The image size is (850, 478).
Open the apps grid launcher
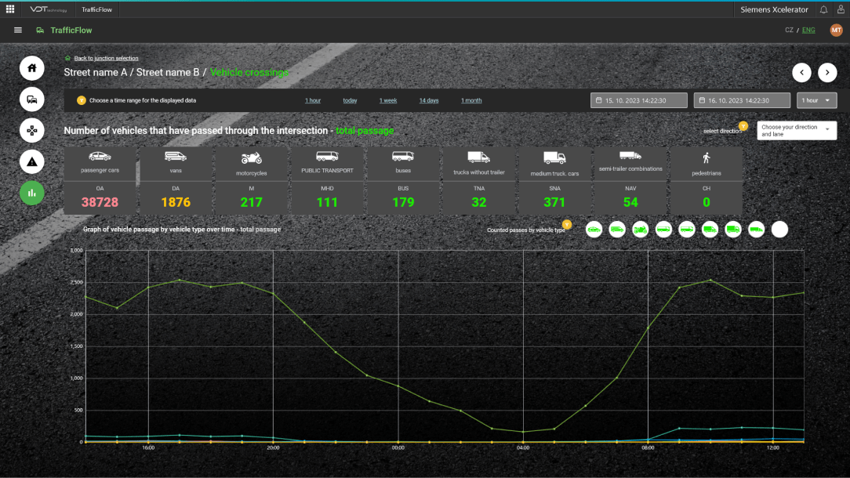pos(9,9)
